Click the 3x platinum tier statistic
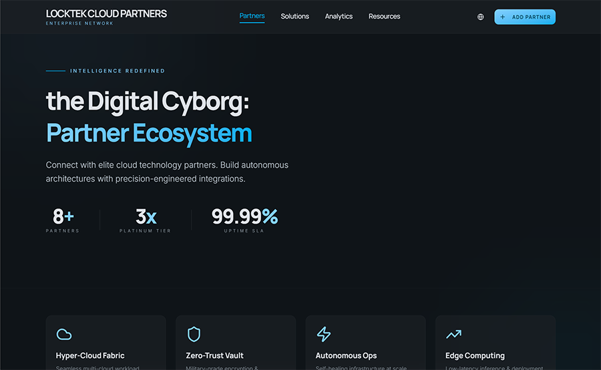 (146, 220)
